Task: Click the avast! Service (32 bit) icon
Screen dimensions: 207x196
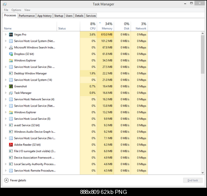Action: tap(11, 126)
